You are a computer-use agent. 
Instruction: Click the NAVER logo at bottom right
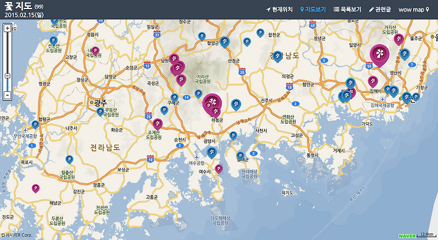coord(407,236)
